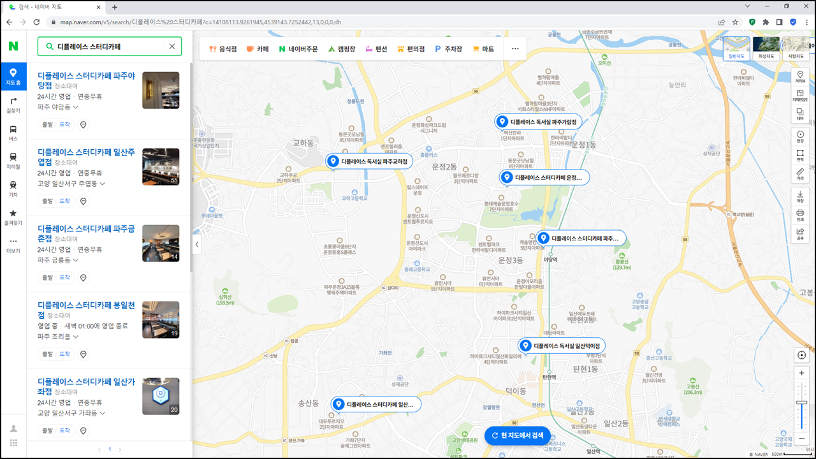The height and width of the screenshot is (459, 816).
Task: Open the 지도 홈 map home icon
Action: [13, 77]
